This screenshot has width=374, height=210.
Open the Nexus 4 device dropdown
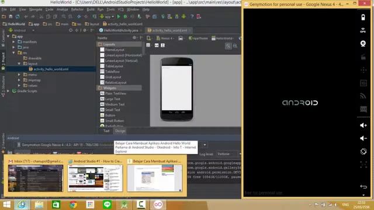165,38
